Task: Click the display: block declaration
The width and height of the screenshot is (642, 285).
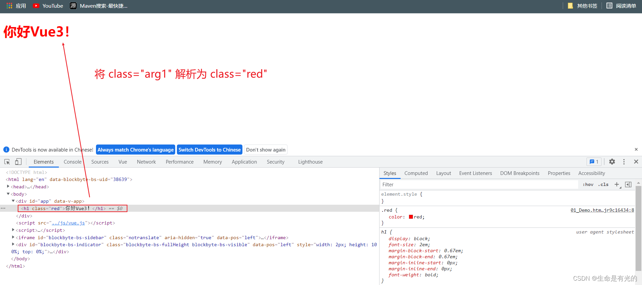Action: [x=409, y=239]
